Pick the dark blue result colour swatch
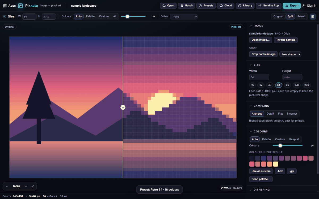This screenshot has width=319, height=199. point(264,158)
